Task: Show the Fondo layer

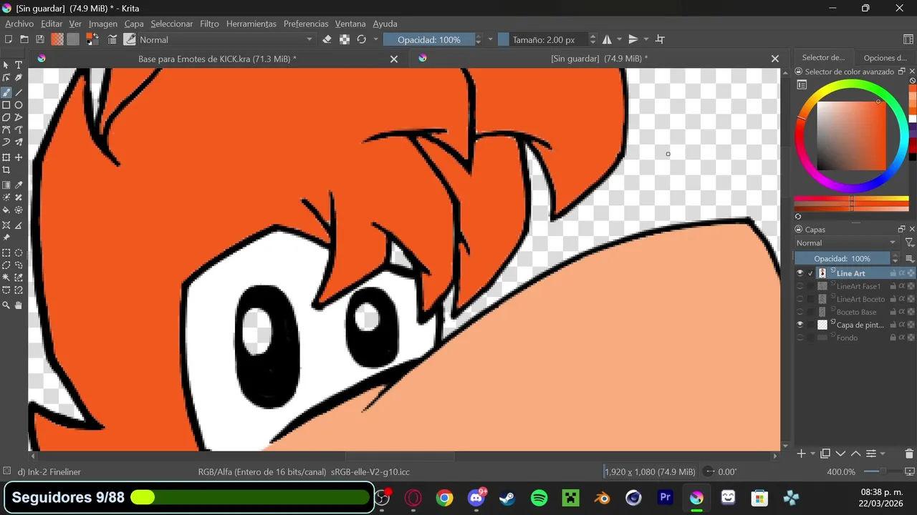Action: 800,338
